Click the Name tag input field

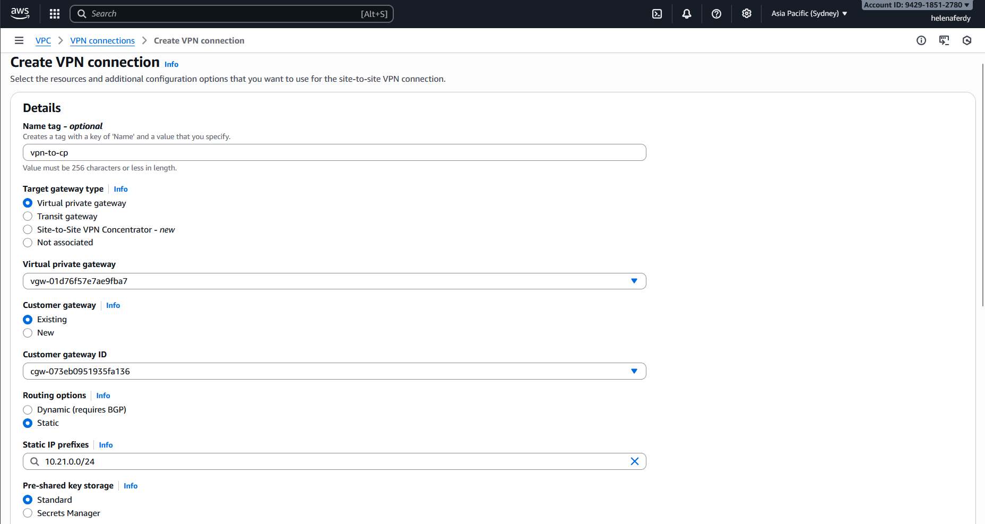tap(334, 152)
